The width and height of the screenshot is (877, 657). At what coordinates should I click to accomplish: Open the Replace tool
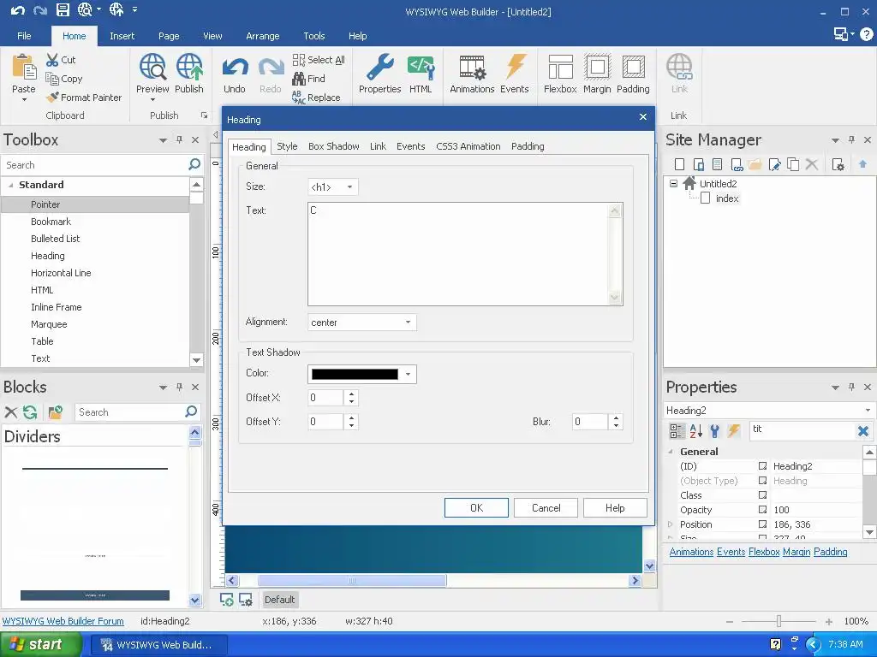pyautogui.click(x=316, y=98)
